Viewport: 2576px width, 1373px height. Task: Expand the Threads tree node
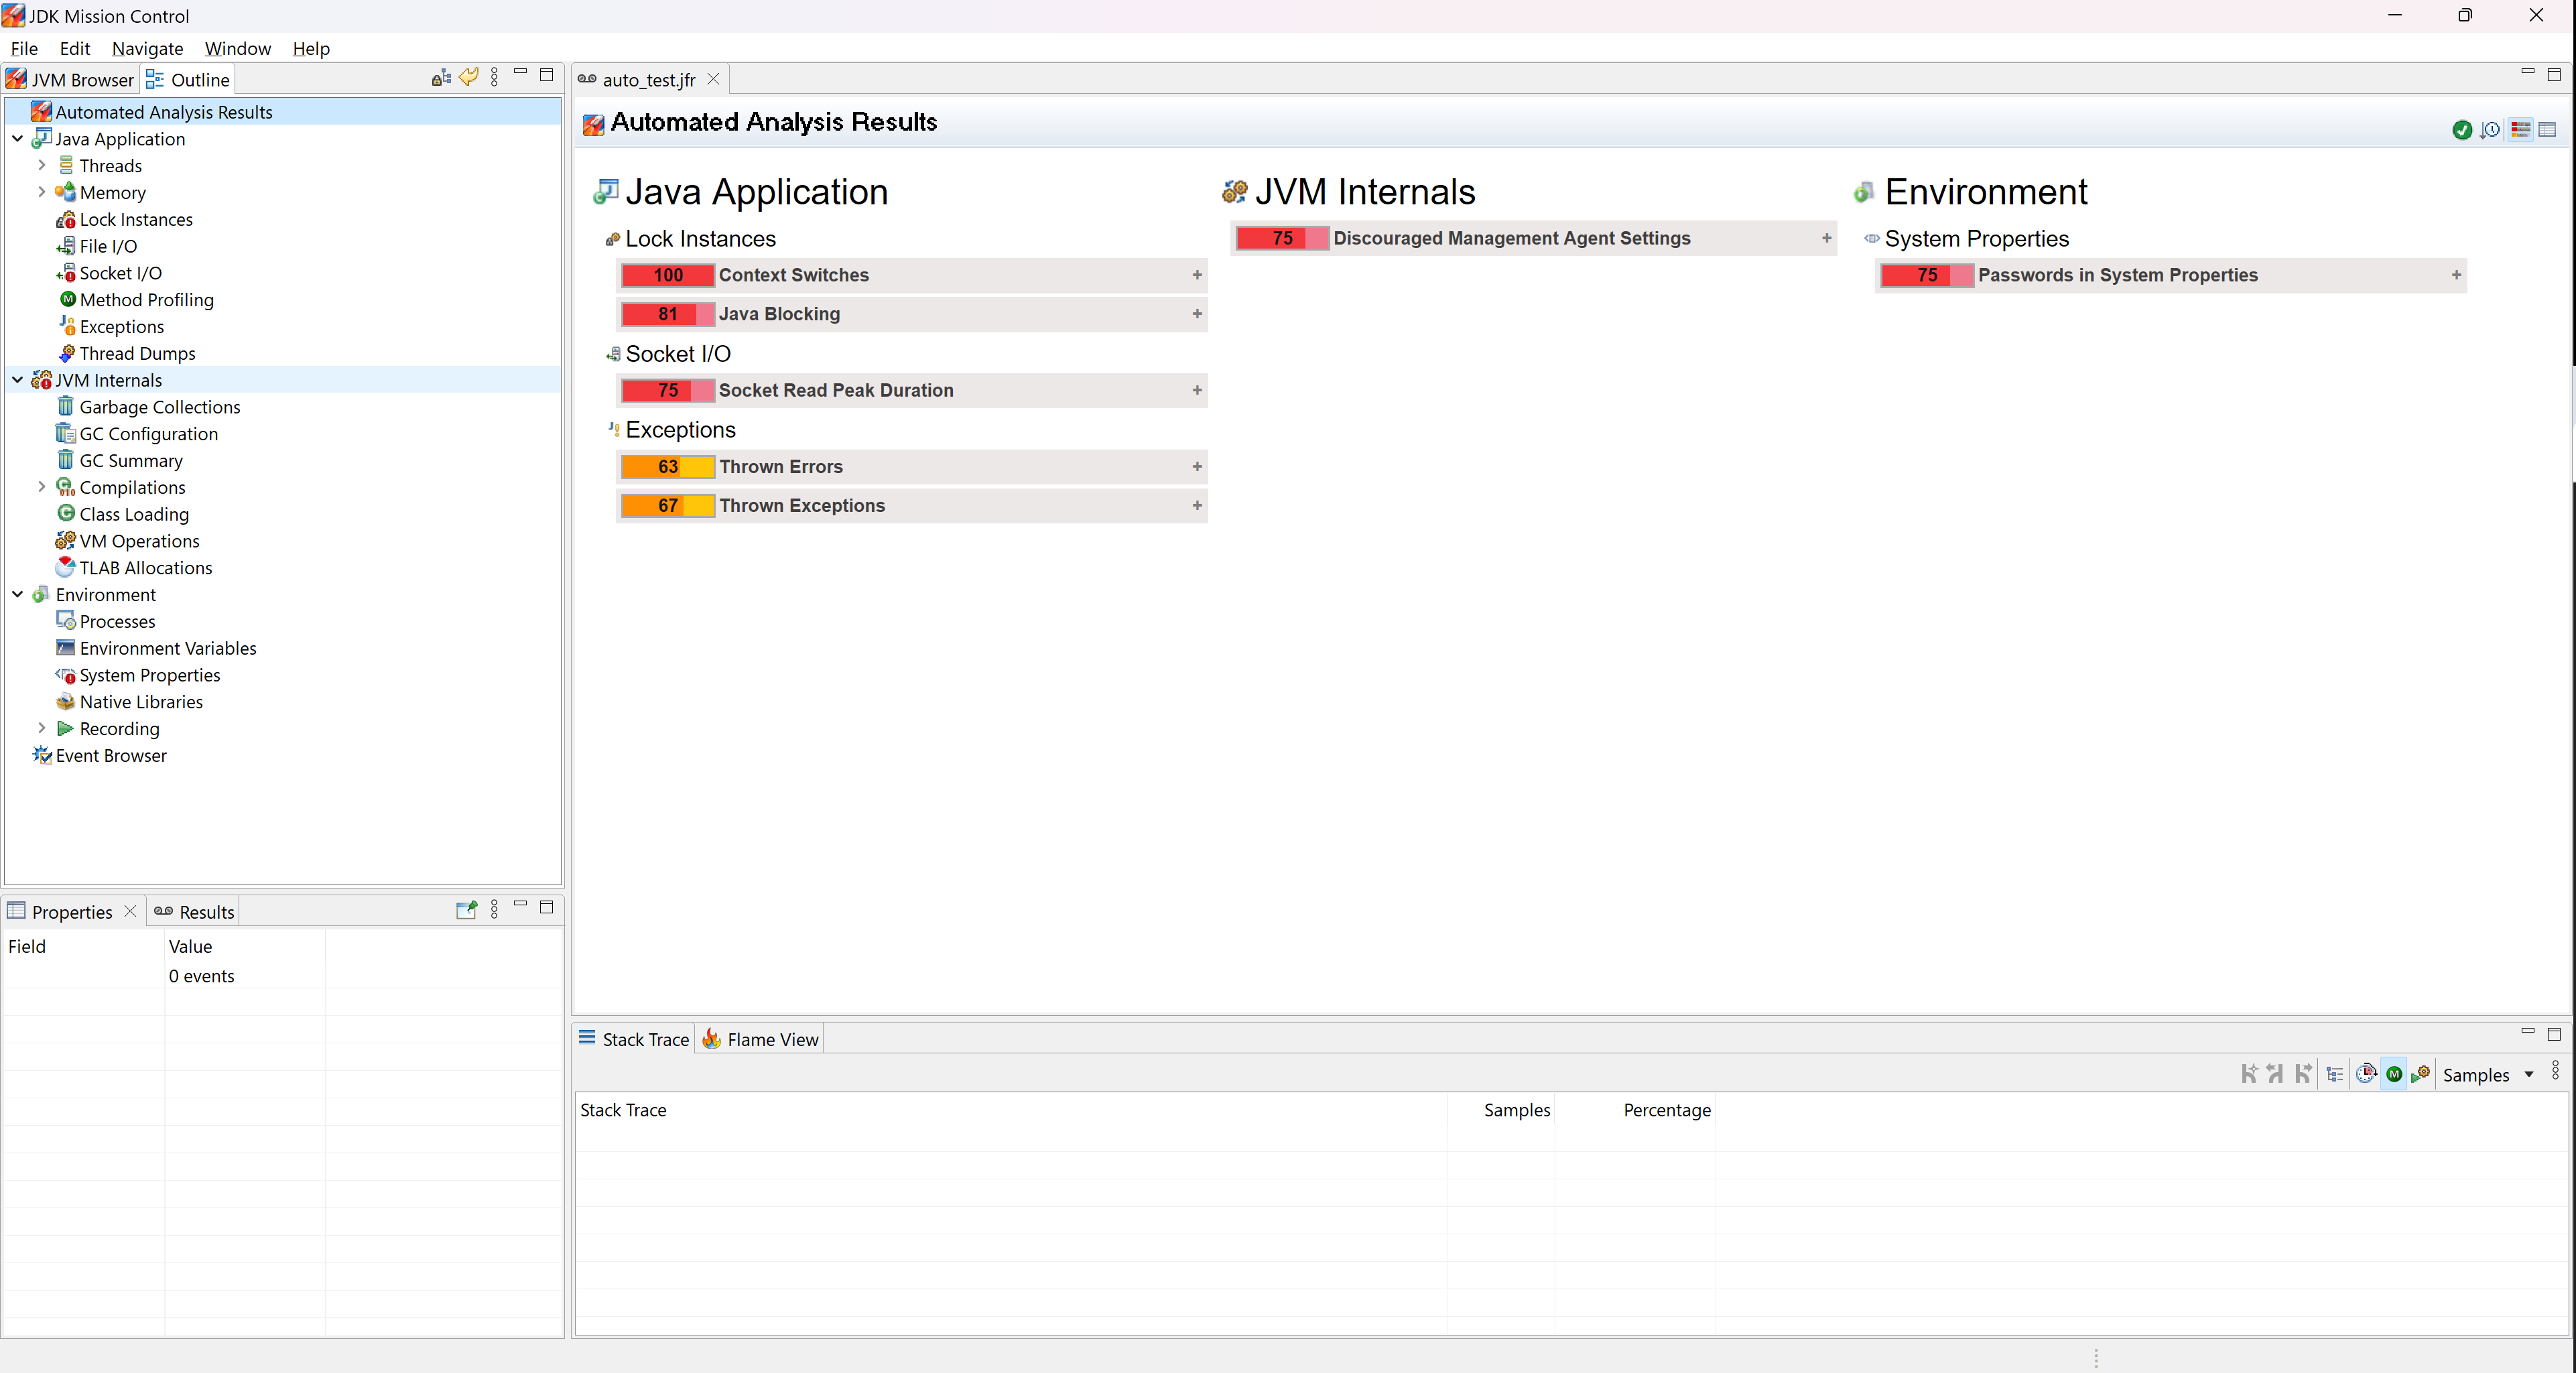coord(41,165)
